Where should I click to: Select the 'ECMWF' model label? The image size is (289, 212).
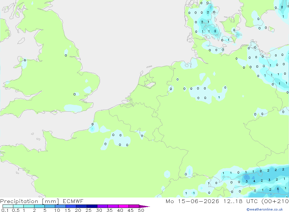(73, 201)
